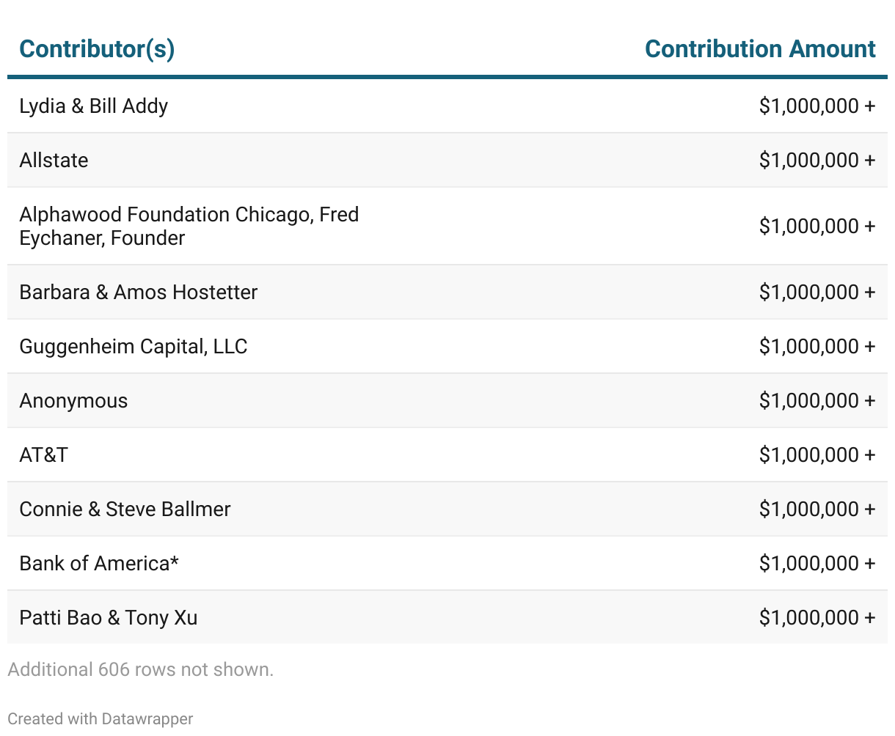This screenshot has width=895, height=736.
Task: Select the amount next to AT&T
Action: click(x=817, y=455)
